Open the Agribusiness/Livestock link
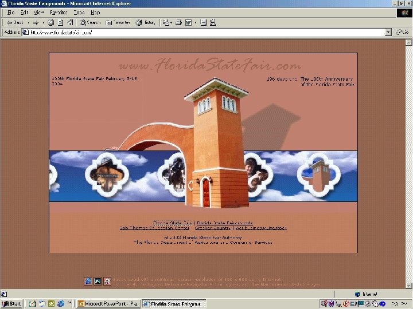The image size is (413, 309). [x=261, y=228]
